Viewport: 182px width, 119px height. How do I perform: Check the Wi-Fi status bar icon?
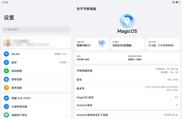173,2
